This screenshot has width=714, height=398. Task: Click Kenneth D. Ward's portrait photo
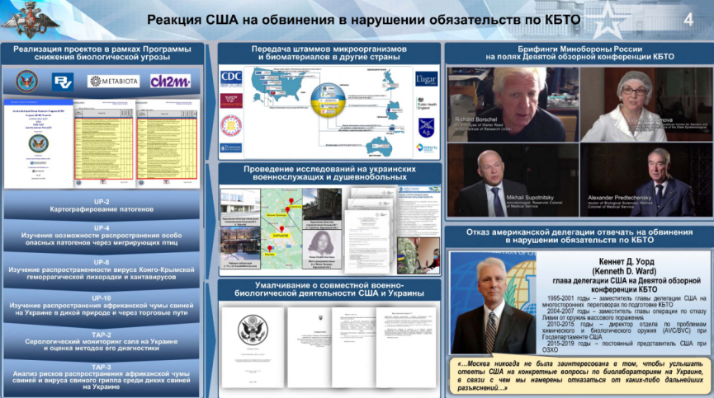(x=494, y=303)
